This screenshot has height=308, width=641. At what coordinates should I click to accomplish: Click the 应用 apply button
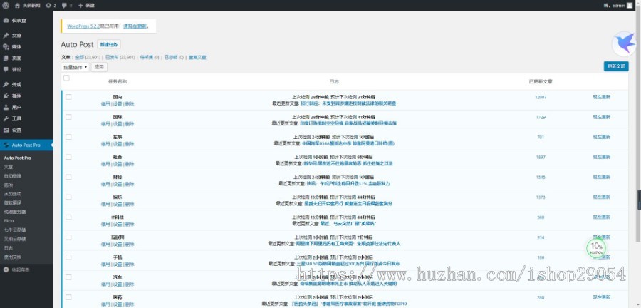(99, 67)
